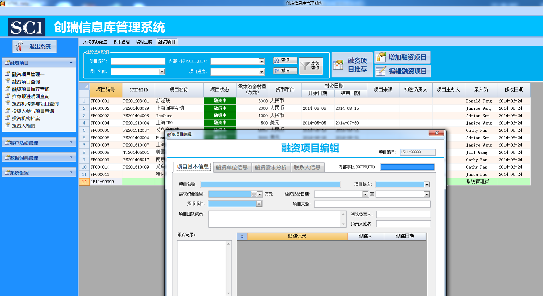Select the cell PE201403029
This screenshot has width=543, height=296.
[x=139, y=108]
